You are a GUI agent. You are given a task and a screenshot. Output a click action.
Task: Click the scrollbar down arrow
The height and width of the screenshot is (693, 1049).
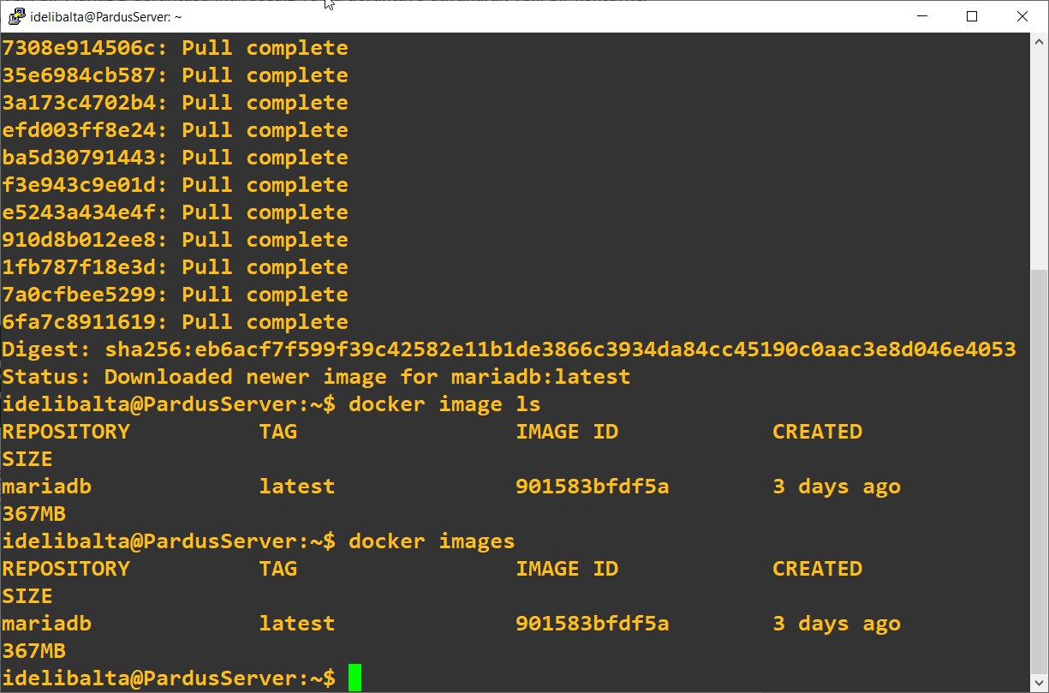pyautogui.click(x=1039, y=683)
